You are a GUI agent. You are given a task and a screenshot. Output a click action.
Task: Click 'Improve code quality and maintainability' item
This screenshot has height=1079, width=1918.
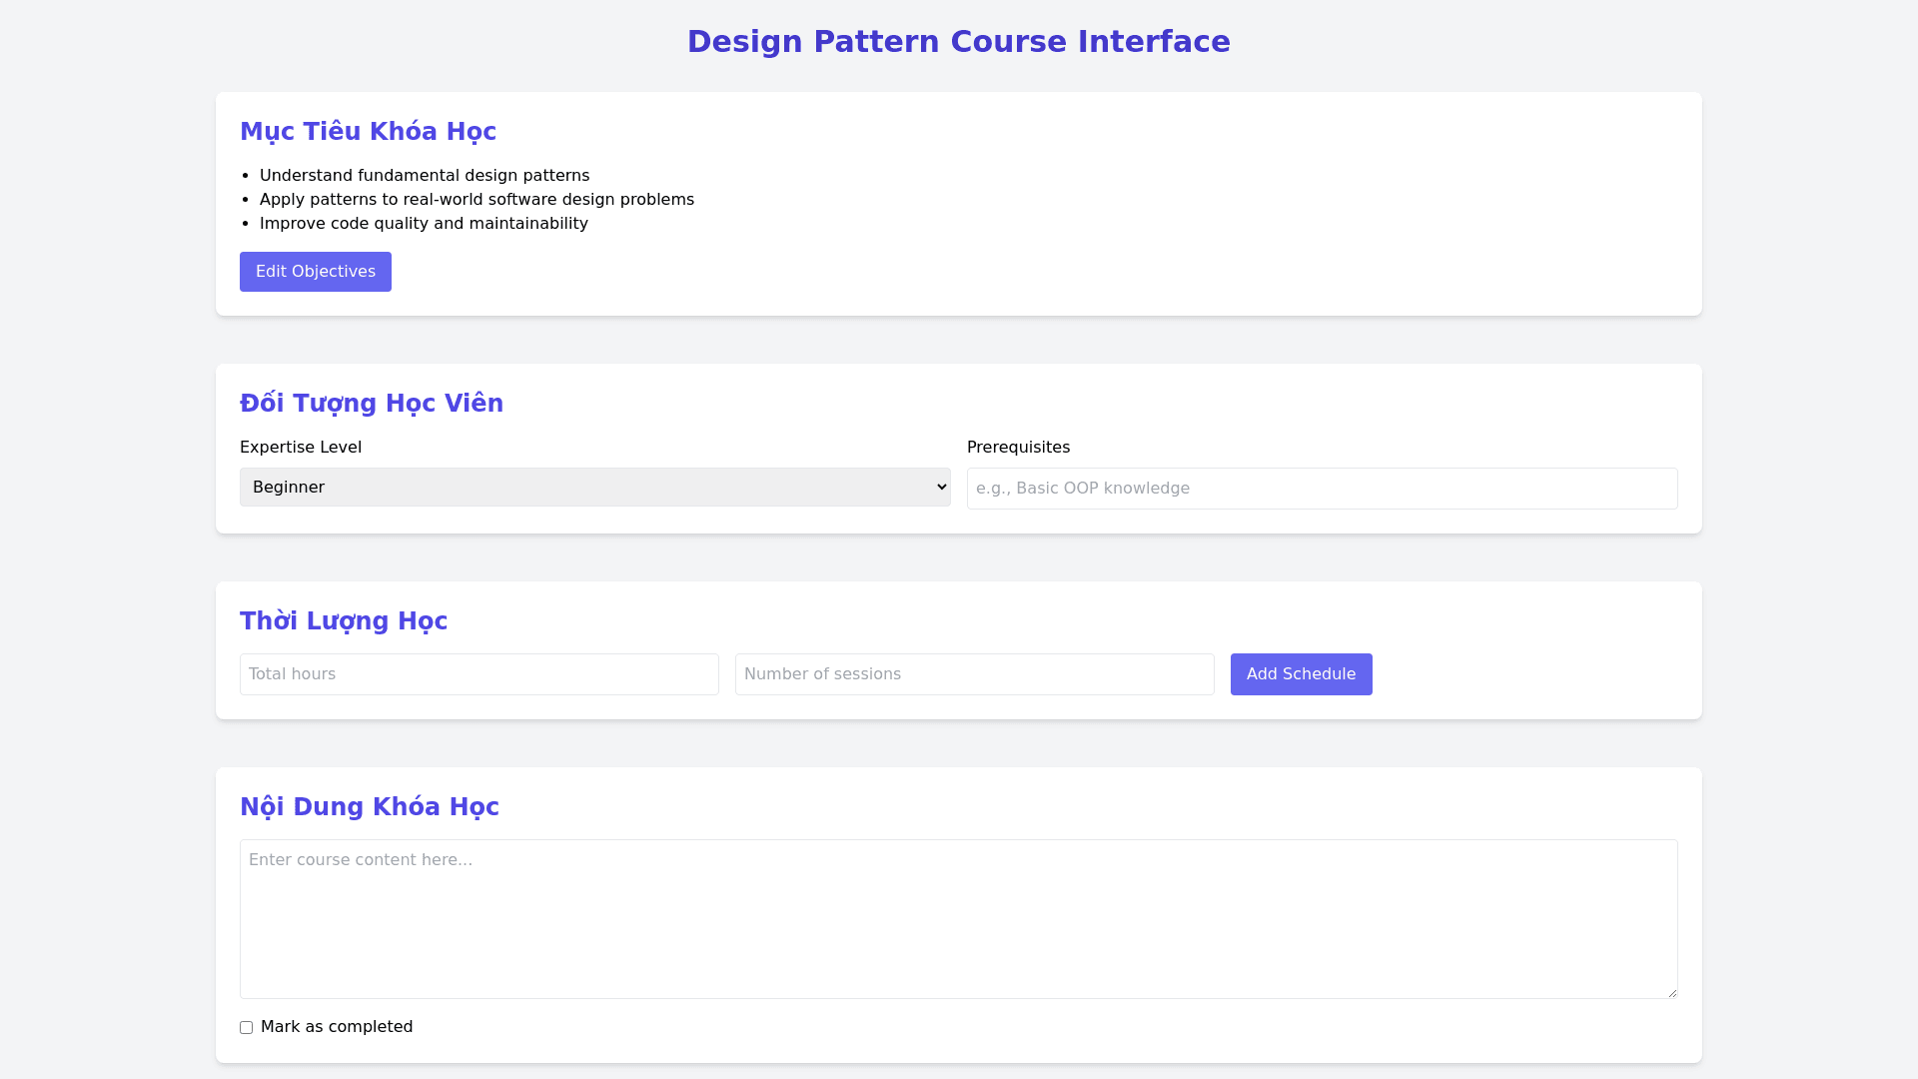tap(424, 224)
